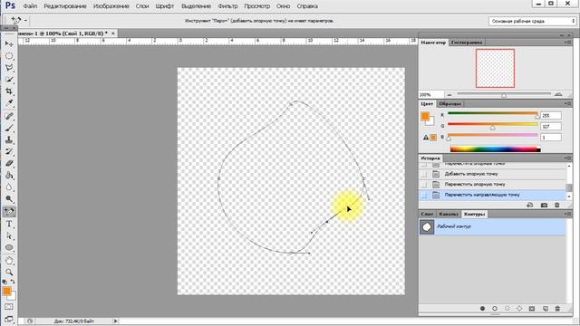Open the Слои menu

pyautogui.click(x=142, y=6)
